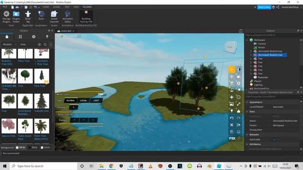Set move axes to LOCAL

coord(83,101)
